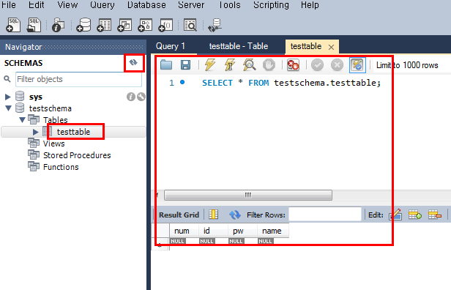451x290 pixels.
Task: Delete selected rows icon
Action: pyautogui.click(x=435, y=215)
